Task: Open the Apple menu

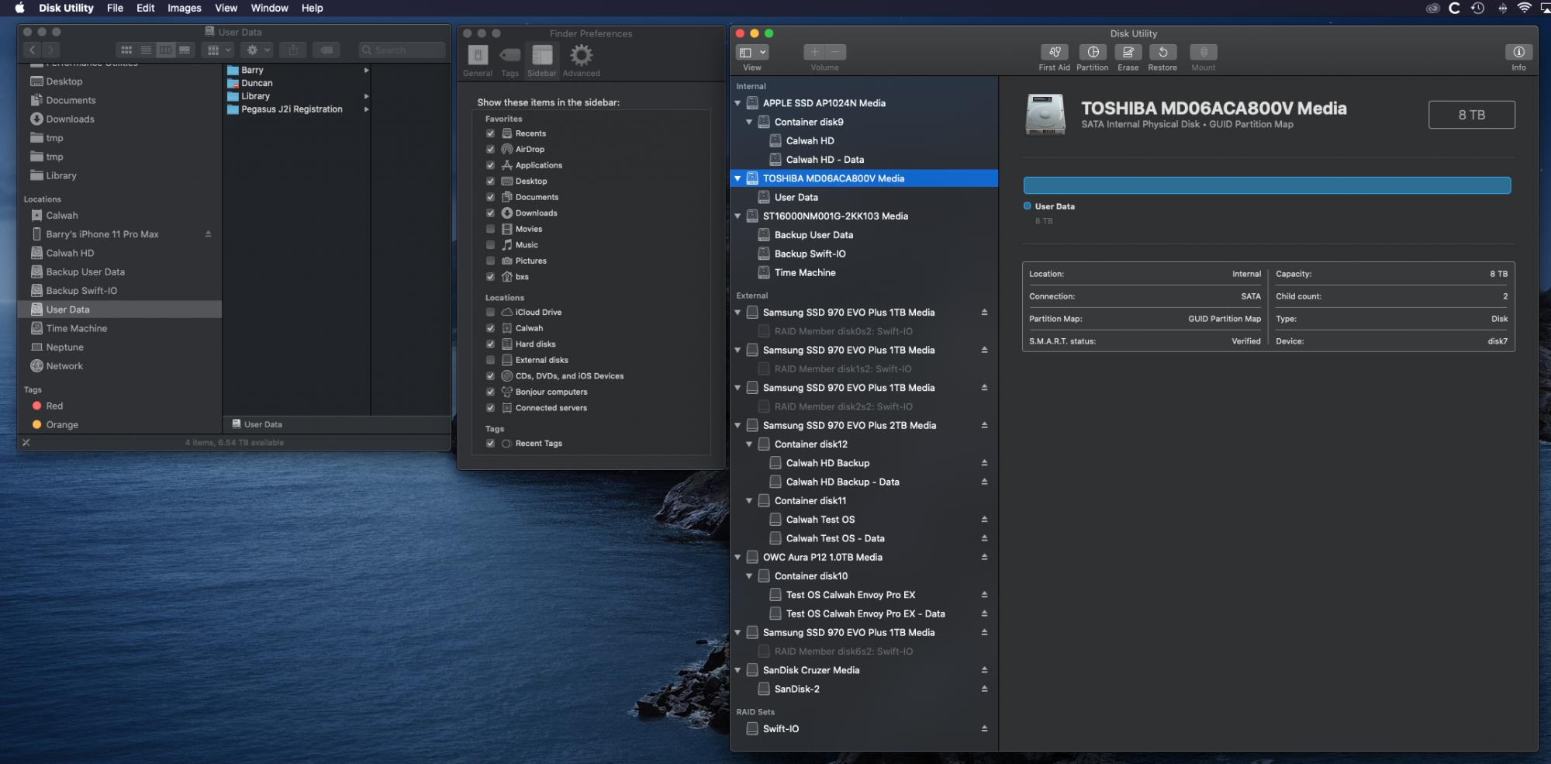Action: click(x=20, y=8)
